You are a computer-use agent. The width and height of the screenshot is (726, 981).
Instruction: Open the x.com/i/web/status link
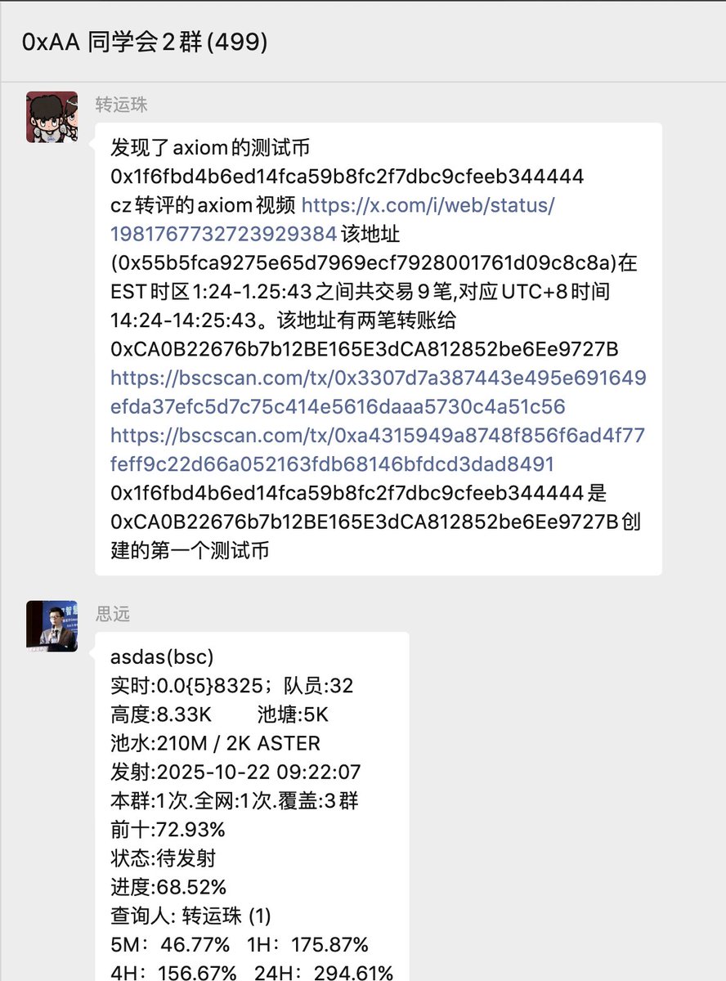tap(428, 205)
